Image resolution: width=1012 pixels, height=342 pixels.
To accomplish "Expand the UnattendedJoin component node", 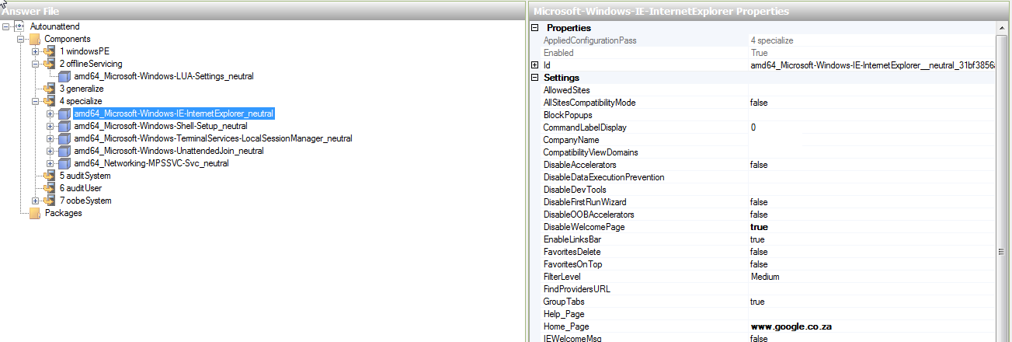I will 50,151.
